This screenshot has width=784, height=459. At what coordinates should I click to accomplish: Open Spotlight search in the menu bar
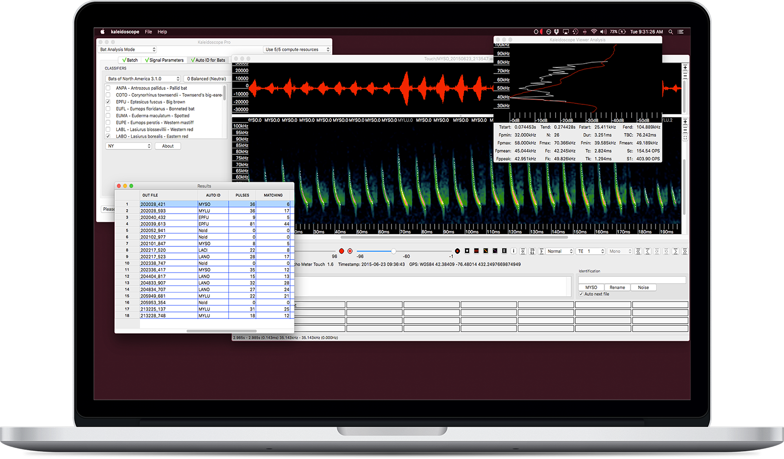pos(671,32)
